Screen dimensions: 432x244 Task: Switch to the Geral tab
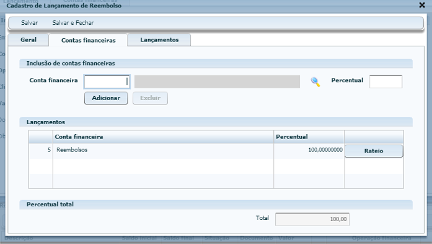pos(29,40)
